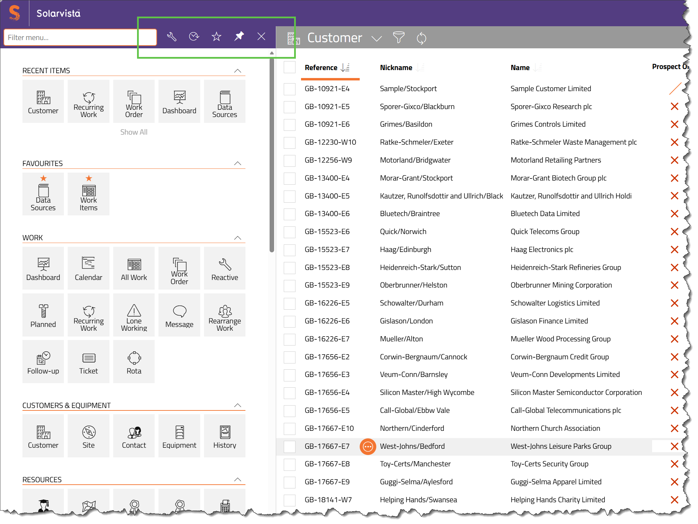Click the pie chart icon in menu toolbar
The image size is (698, 524).
click(194, 37)
